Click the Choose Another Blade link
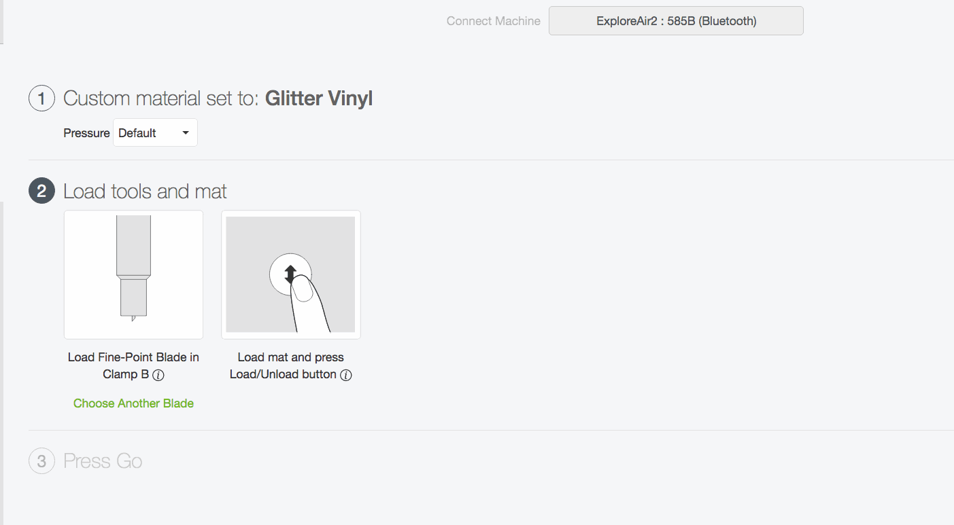The width and height of the screenshot is (954, 525). [133, 403]
